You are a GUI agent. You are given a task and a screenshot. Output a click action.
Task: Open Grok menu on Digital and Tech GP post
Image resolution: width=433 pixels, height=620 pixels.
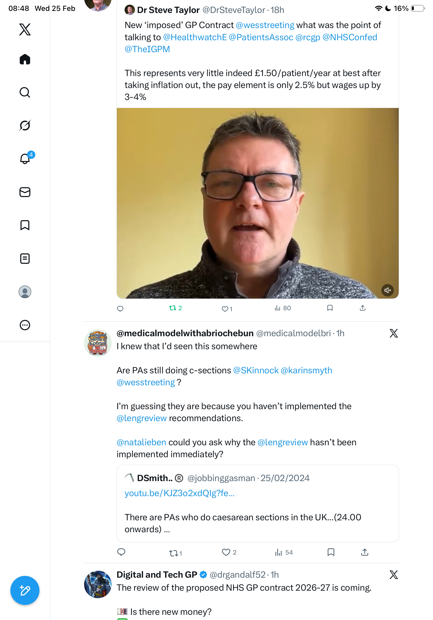click(x=394, y=575)
